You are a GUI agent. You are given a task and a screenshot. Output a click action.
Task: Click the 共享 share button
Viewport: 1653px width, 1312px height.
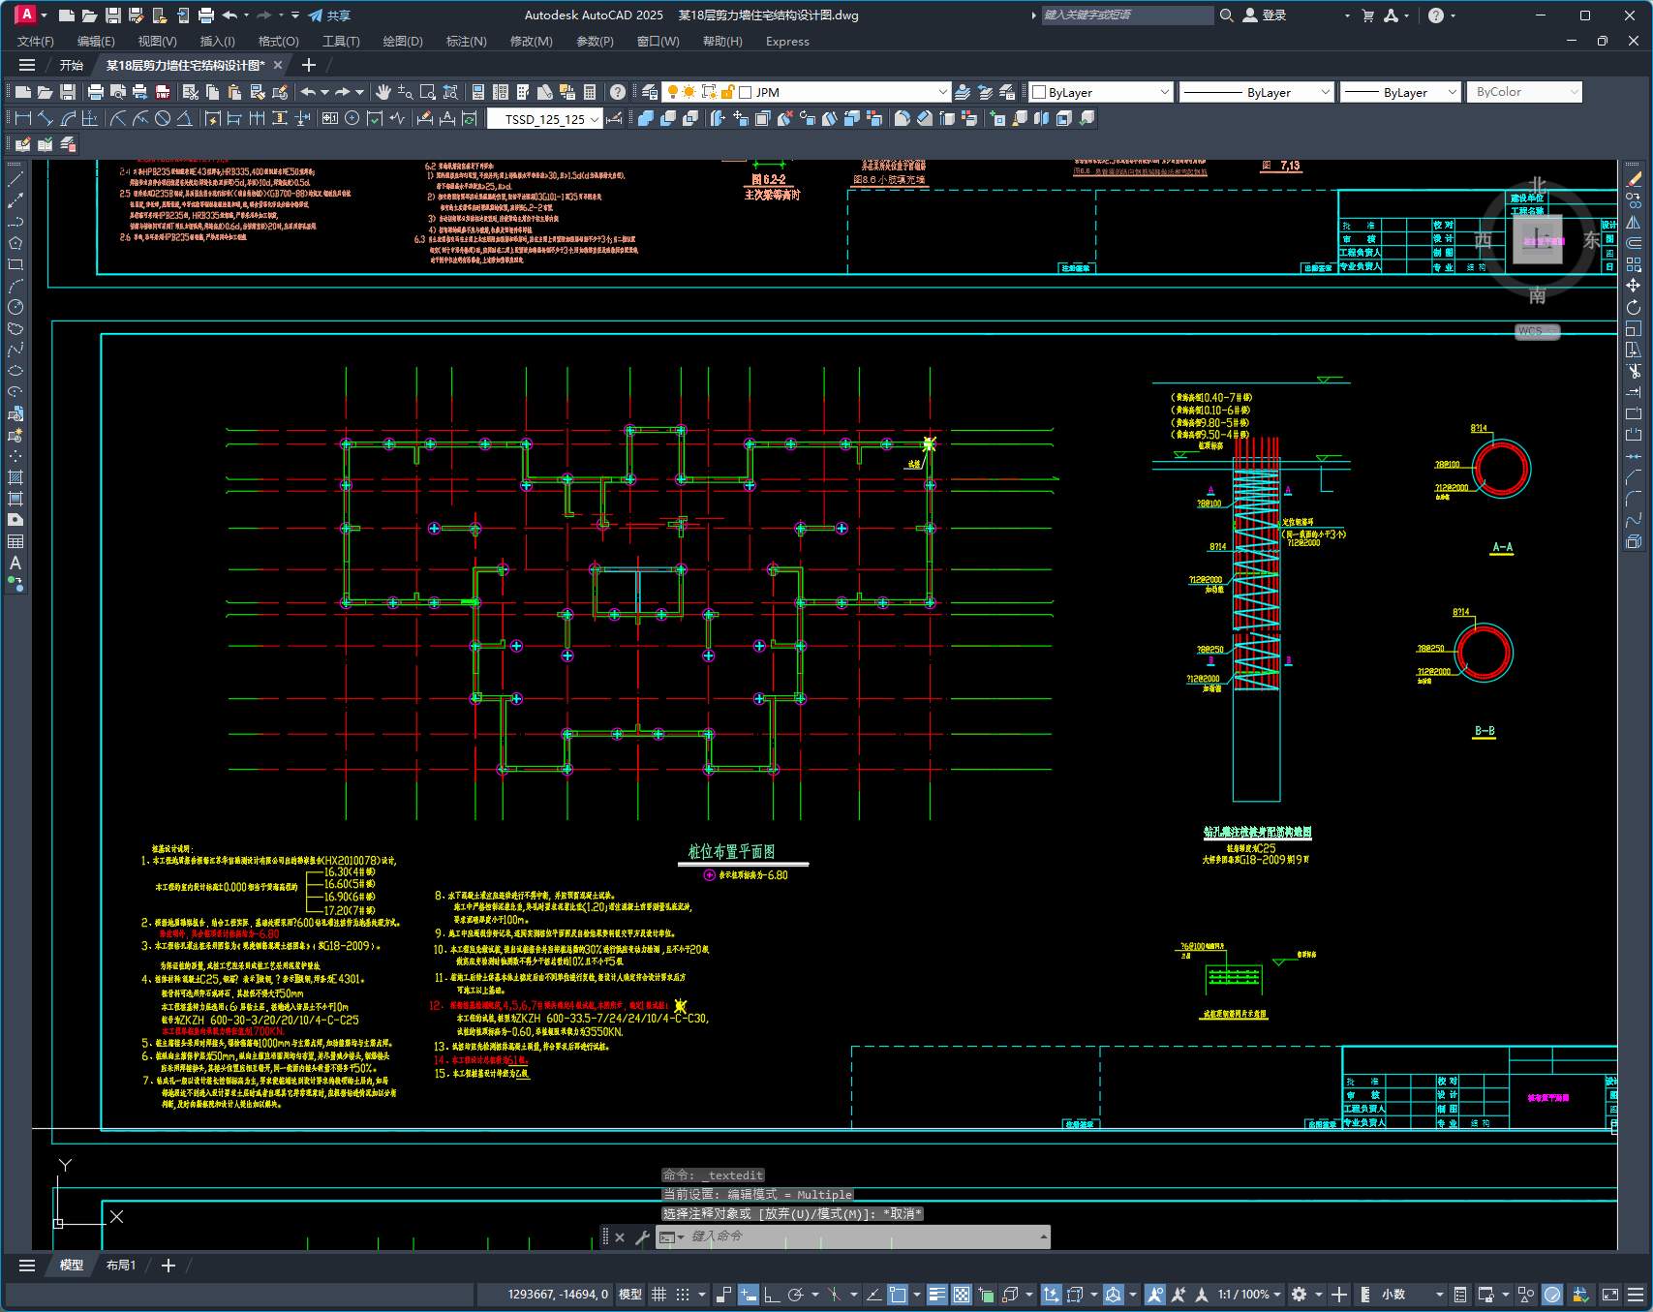coord(329,15)
